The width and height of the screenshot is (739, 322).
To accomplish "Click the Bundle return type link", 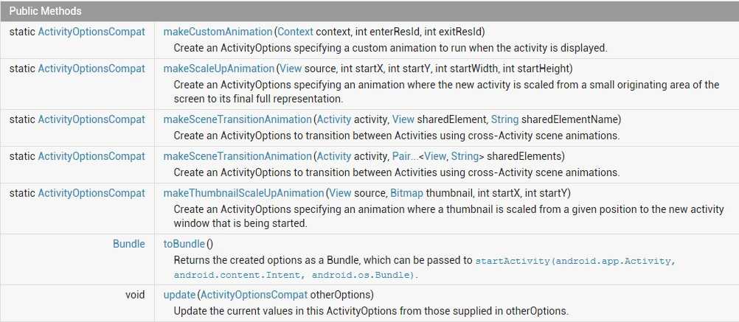I will (129, 244).
